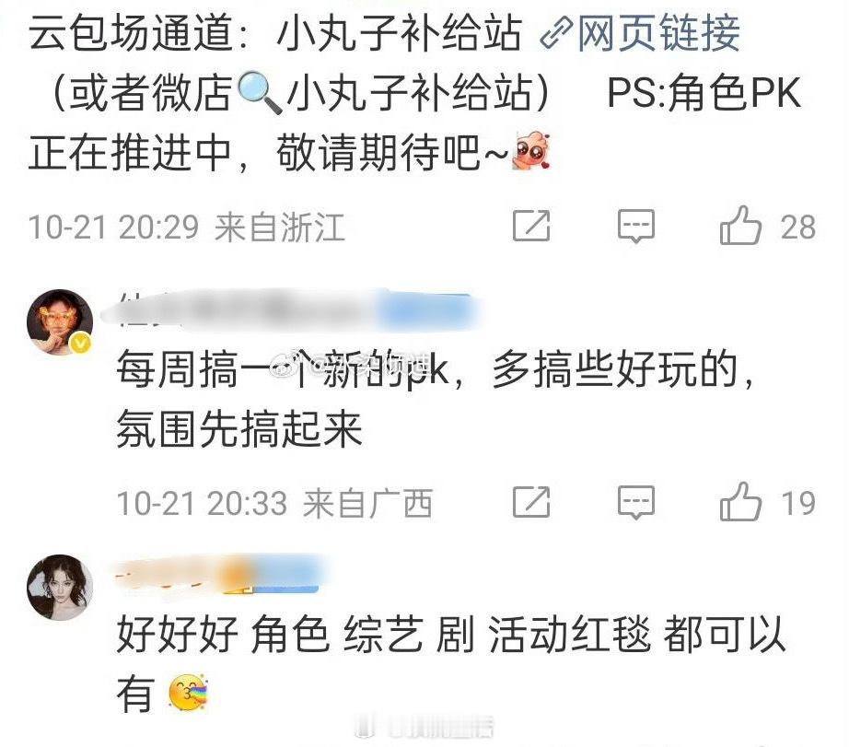Like the comment with 19 likes

[739, 502]
